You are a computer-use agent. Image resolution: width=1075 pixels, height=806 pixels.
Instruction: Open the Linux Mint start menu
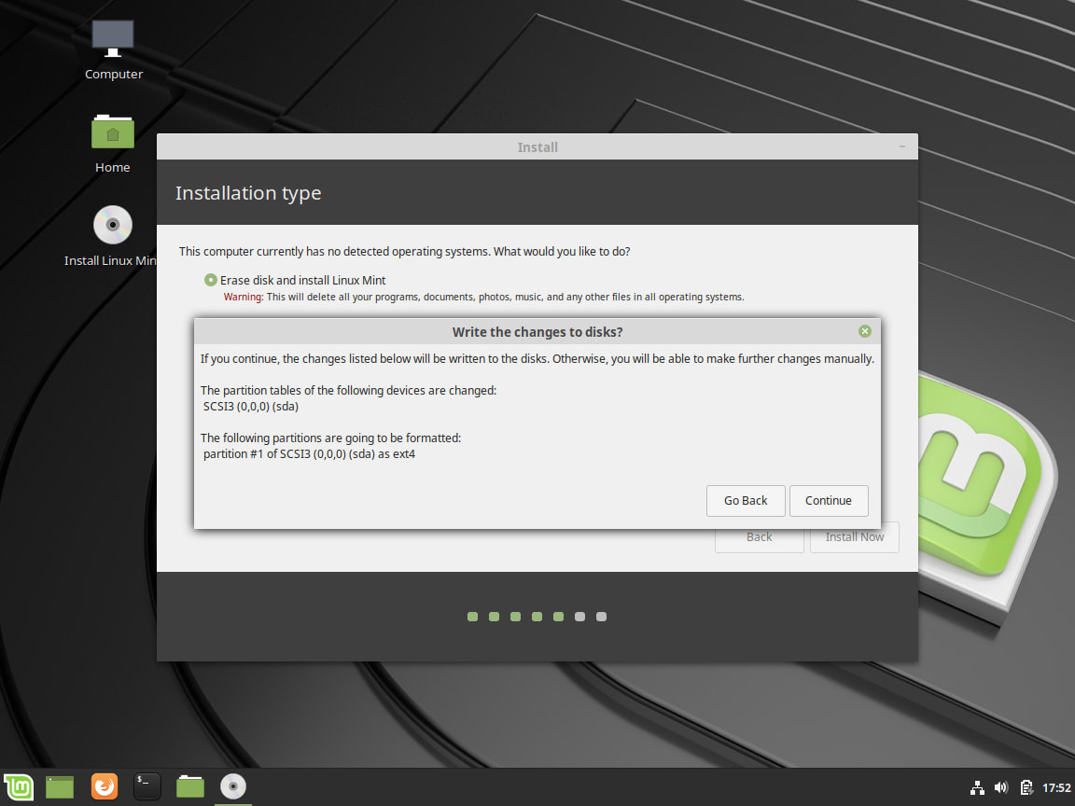[x=19, y=786]
